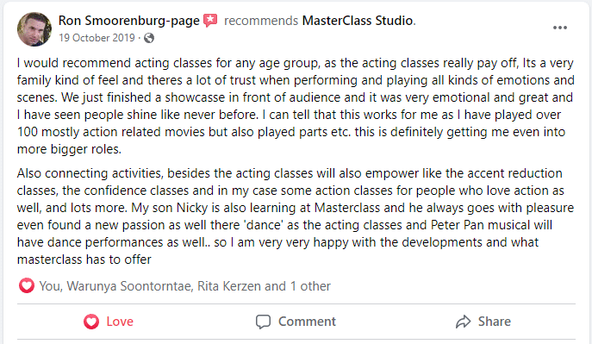Image resolution: width=592 pixels, height=344 pixels.
Task: Toggle the Love reaction button
Action: coord(109,322)
